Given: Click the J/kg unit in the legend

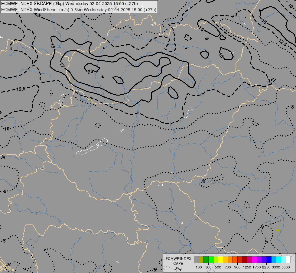Looking at the screenshot, I should coord(178,268).
